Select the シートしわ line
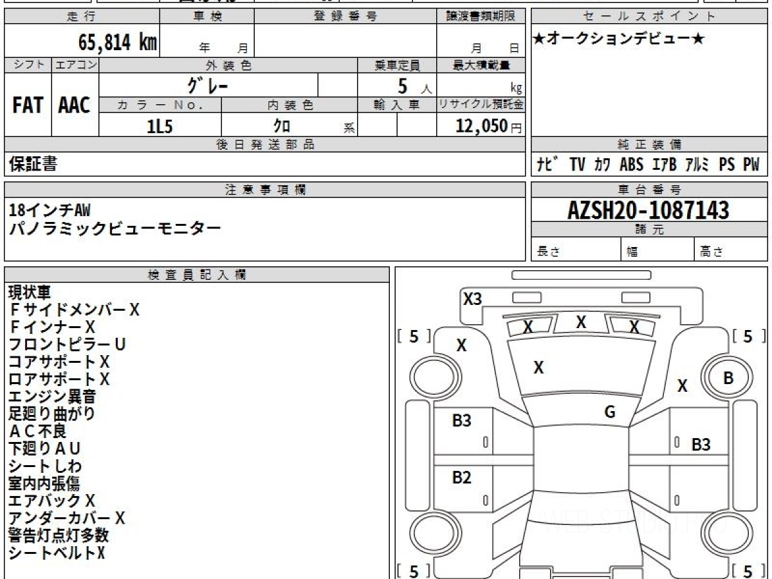772x579 pixels. (46, 466)
